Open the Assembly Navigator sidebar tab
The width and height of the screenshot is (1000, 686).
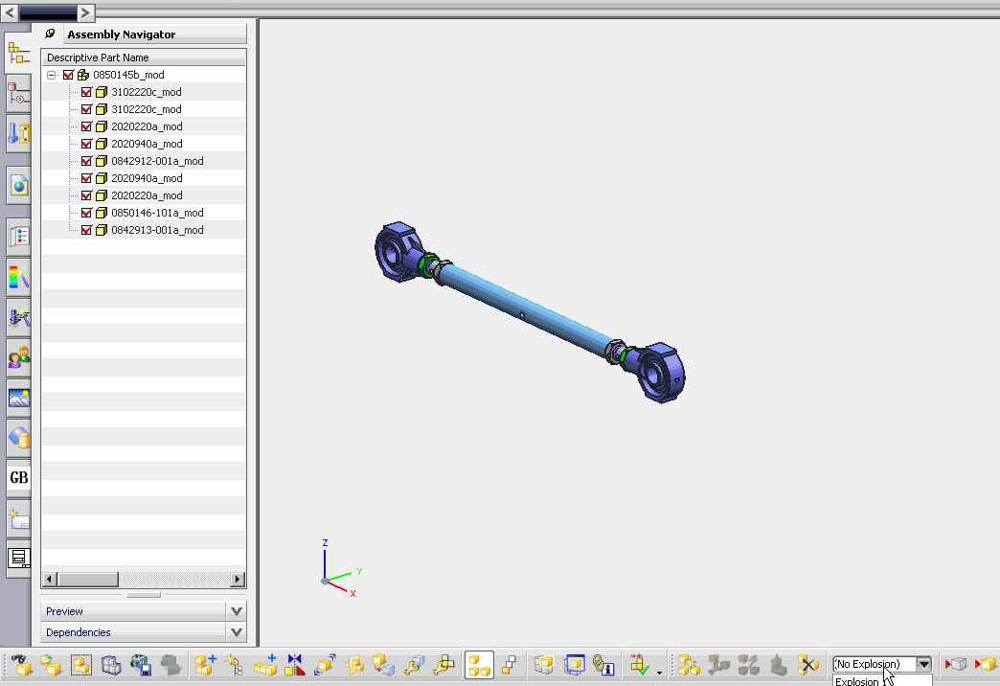tap(18, 54)
